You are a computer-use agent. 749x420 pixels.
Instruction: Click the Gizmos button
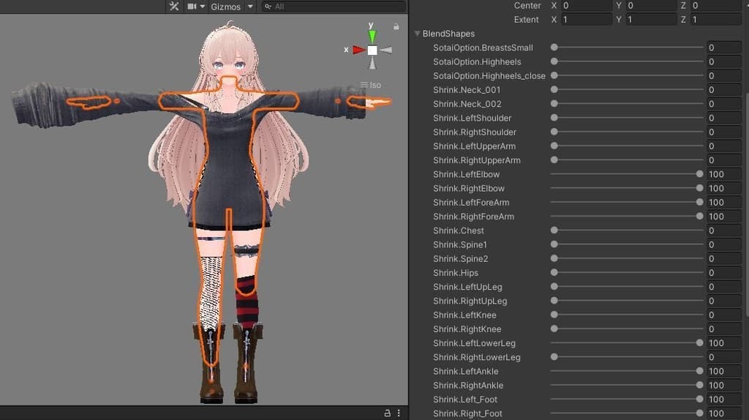tap(225, 7)
